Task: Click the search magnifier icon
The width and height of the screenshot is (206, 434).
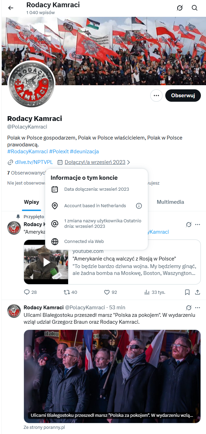Action: tap(194, 8)
